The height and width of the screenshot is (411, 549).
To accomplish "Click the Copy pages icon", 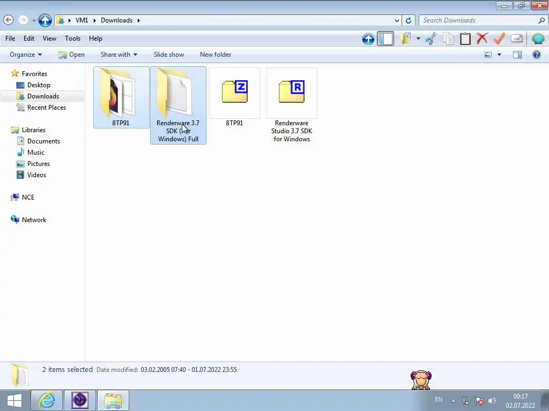I will pyautogui.click(x=448, y=39).
